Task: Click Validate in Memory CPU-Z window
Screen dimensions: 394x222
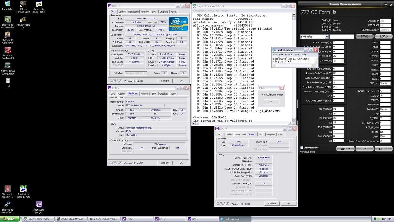Action: click(272, 203)
